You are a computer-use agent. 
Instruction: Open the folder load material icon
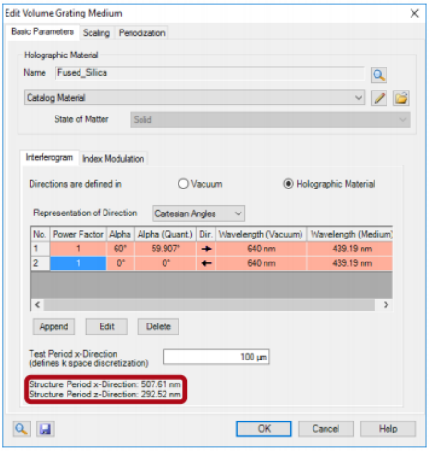point(400,98)
